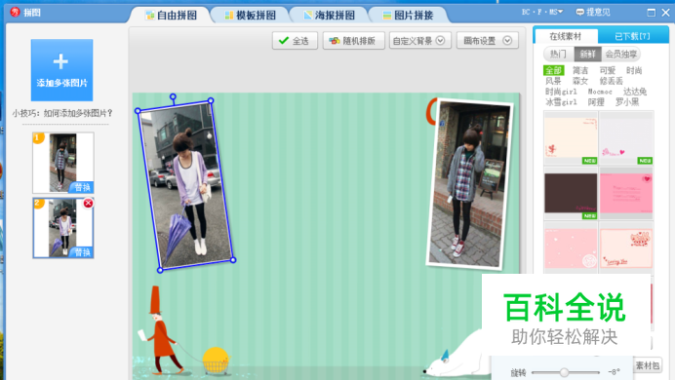Click the 替换 label on thumbnail 1
The width and height of the screenshot is (675, 380).
(82, 187)
